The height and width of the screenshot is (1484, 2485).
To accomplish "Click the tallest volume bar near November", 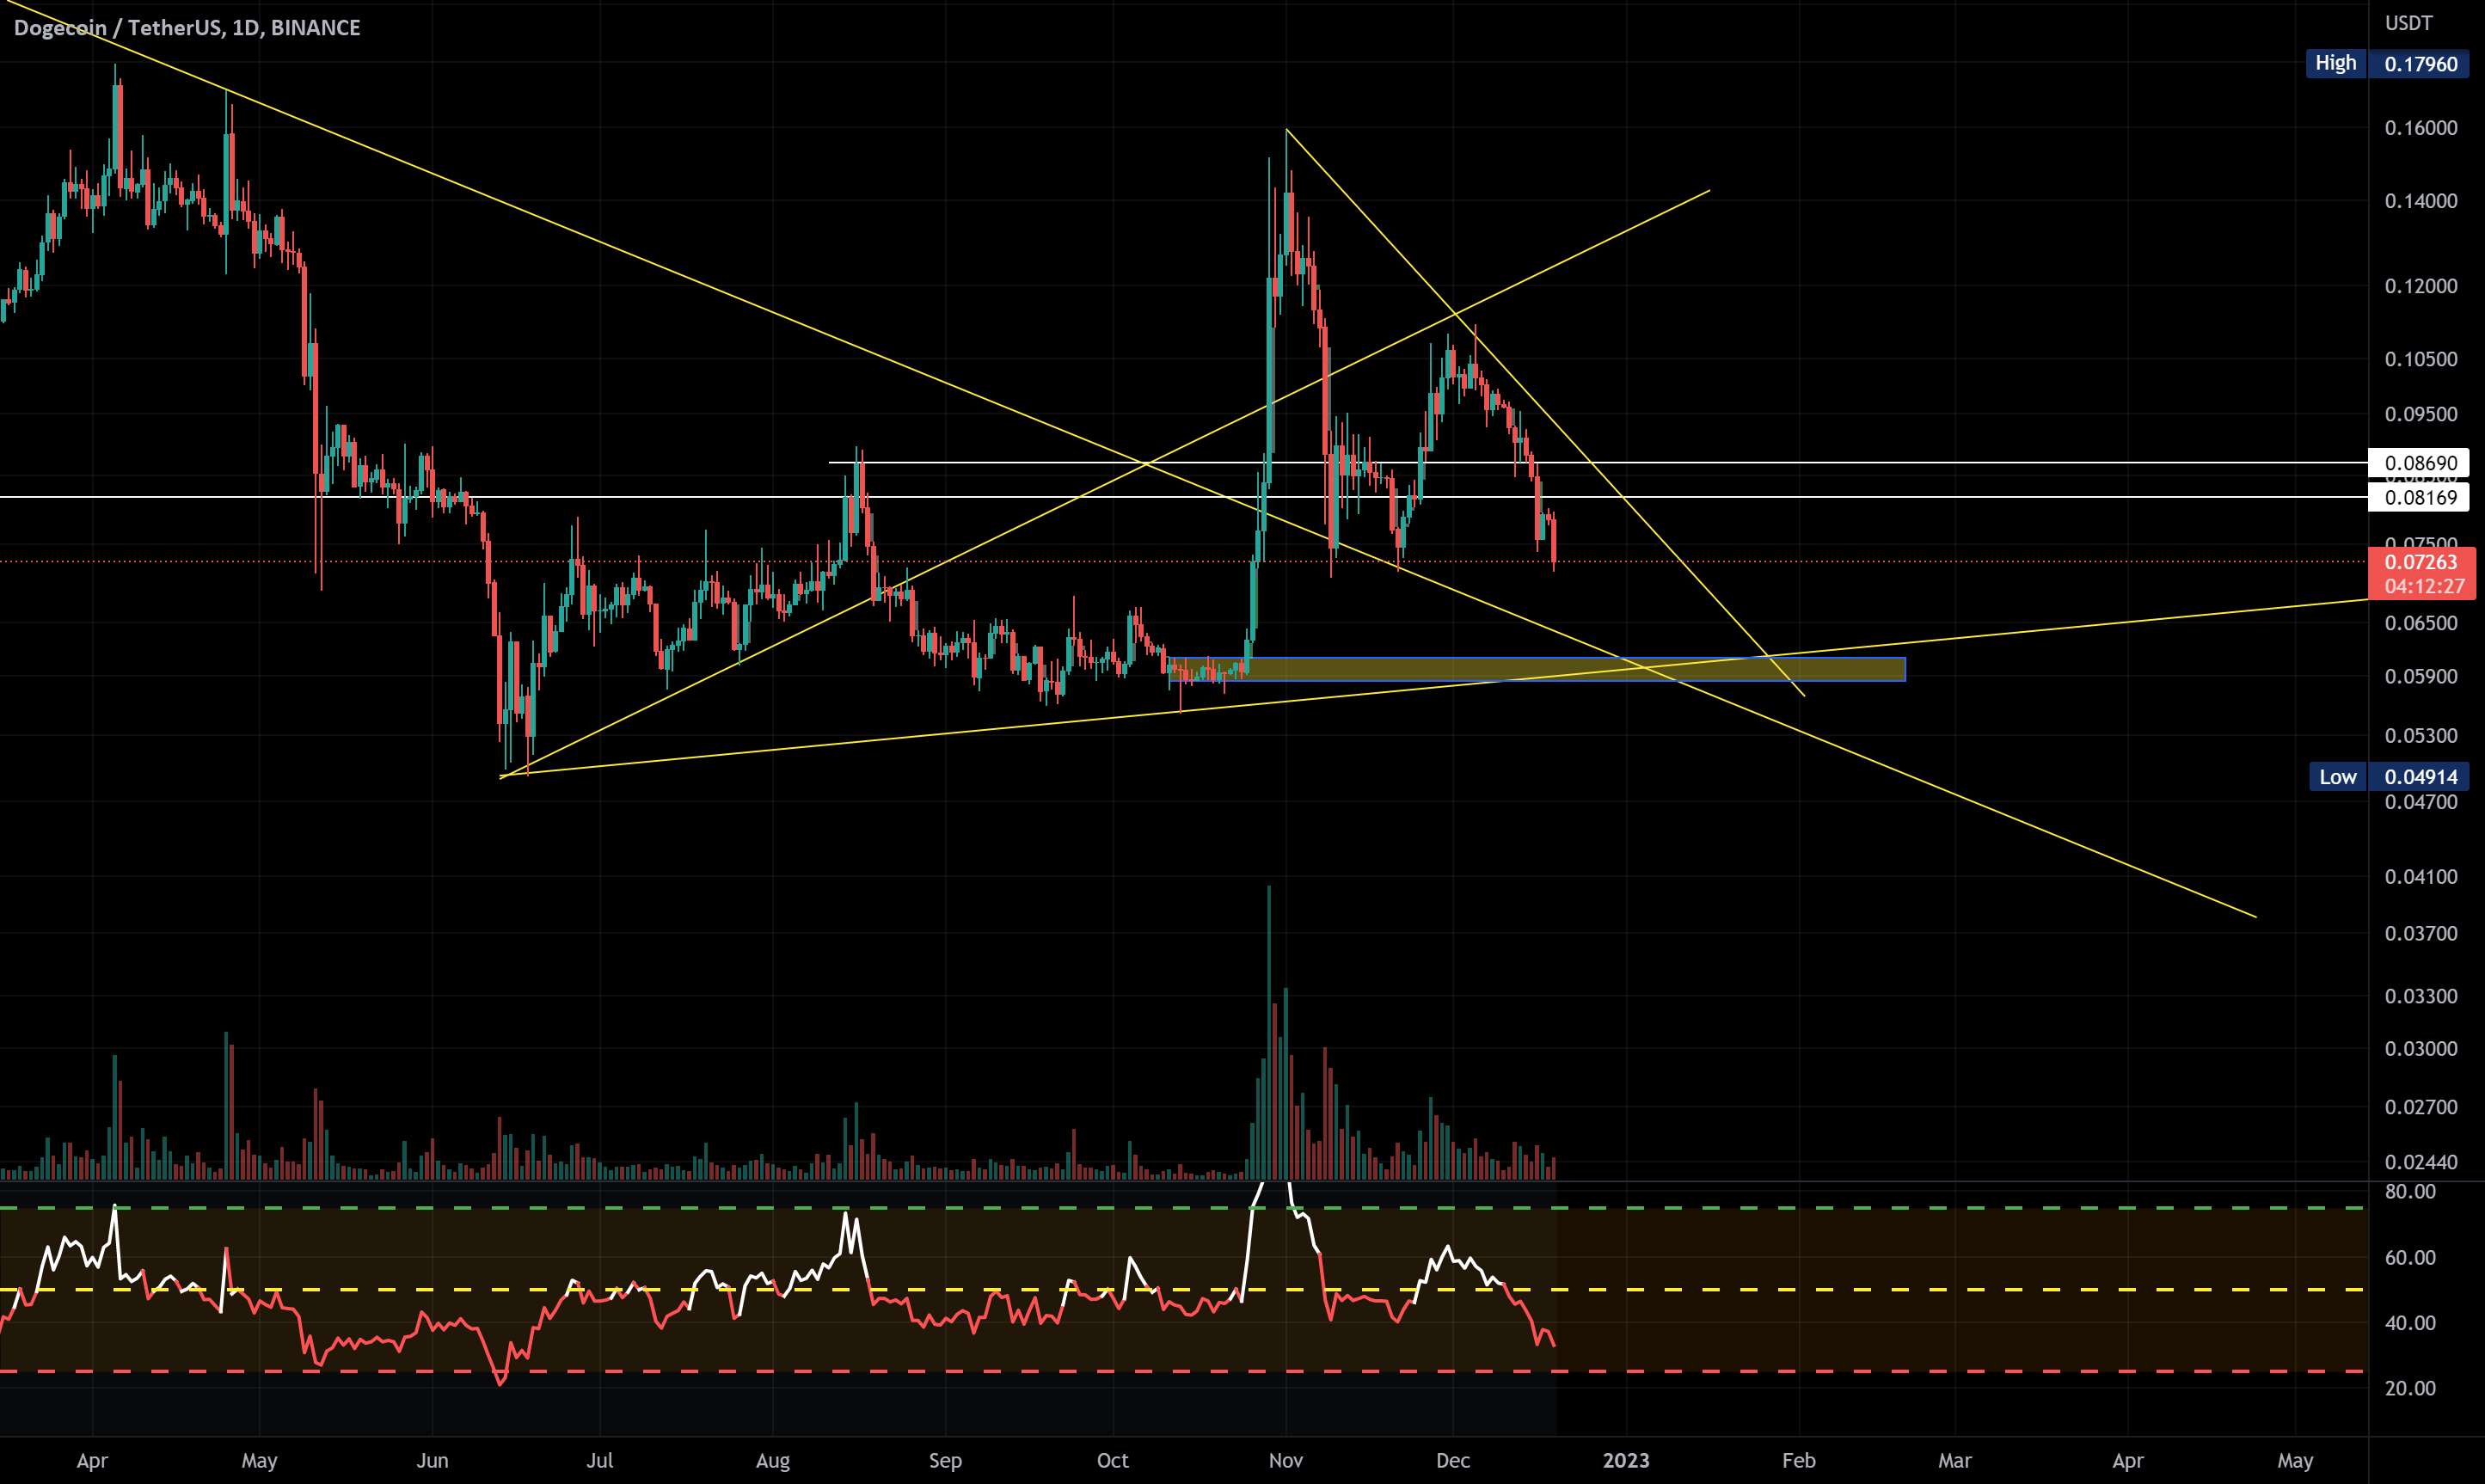I will (x=1269, y=1032).
